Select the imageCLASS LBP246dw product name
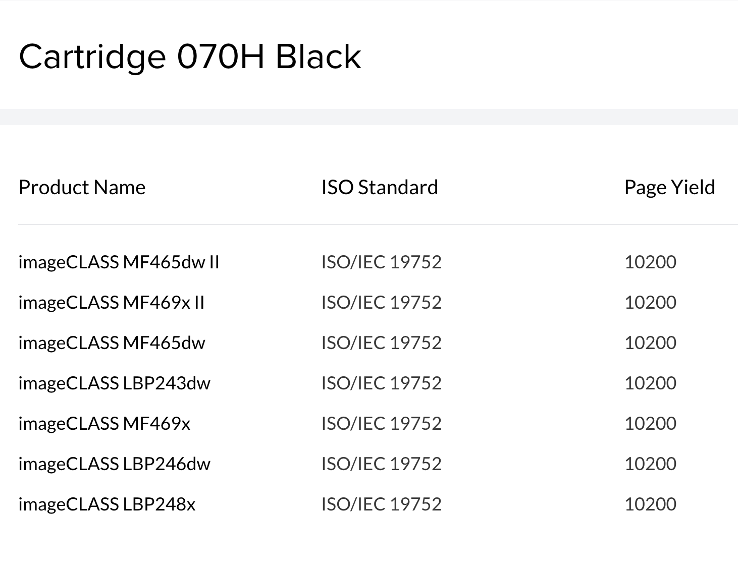Screen dimensions: 738x570 114,464
